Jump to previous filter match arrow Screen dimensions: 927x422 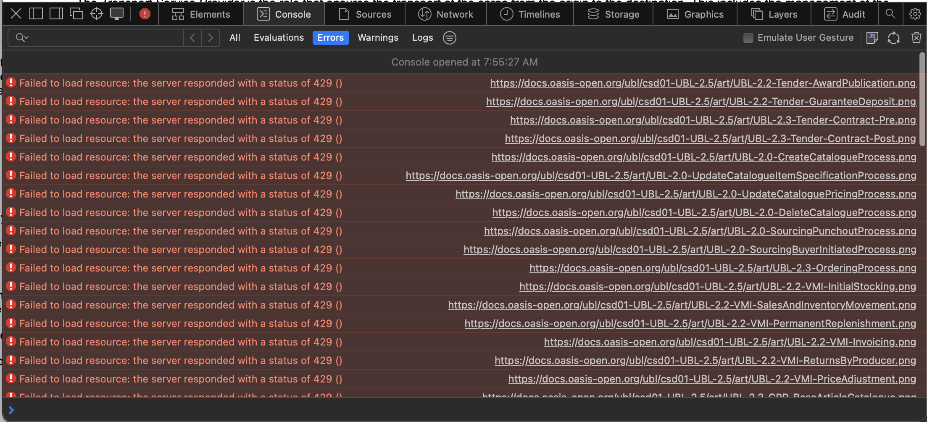click(192, 38)
